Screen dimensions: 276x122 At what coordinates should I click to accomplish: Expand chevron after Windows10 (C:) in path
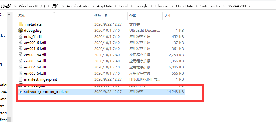[x=49, y=6]
